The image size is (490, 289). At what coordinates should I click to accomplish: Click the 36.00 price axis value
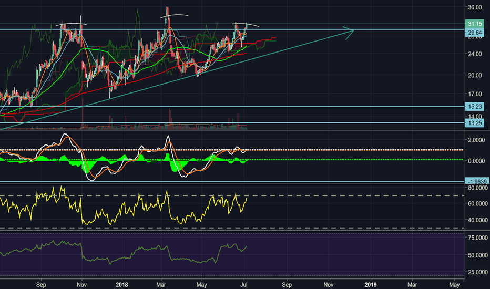coord(475,7)
